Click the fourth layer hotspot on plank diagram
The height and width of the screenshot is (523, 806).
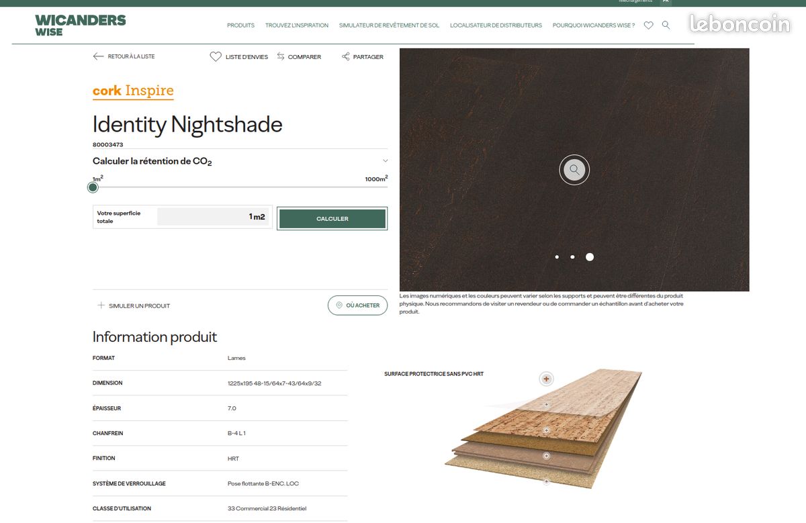(x=547, y=456)
